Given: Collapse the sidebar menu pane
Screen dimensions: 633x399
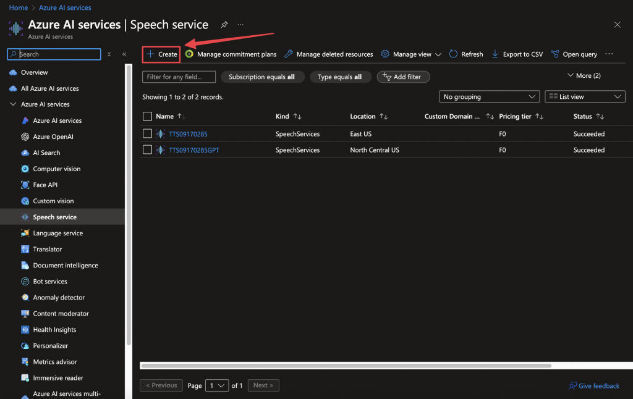Looking at the screenshot, I should coord(124,54).
